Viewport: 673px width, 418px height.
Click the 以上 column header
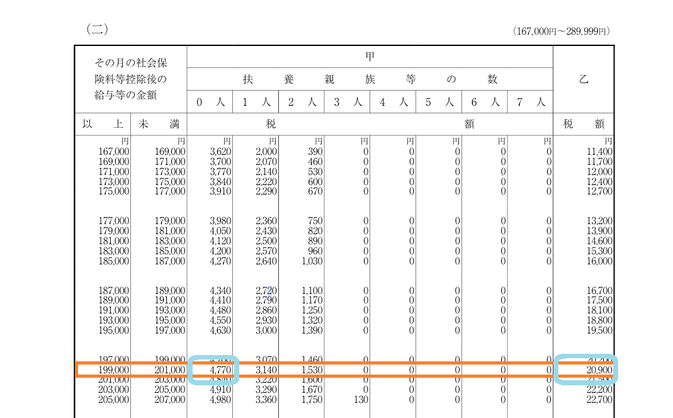tap(102, 125)
